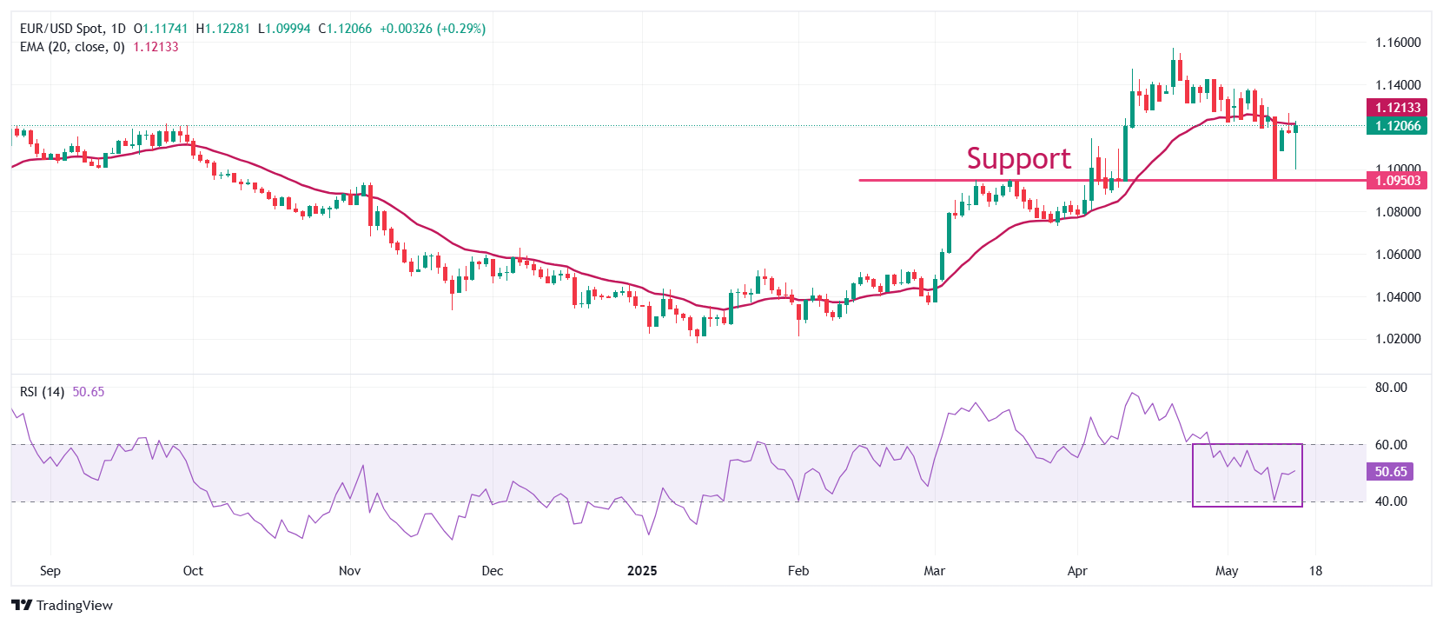This screenshot has width=1443, height=624.
Task: Click the 40.00 level on the RSI scale
Action: [1391, 501]
